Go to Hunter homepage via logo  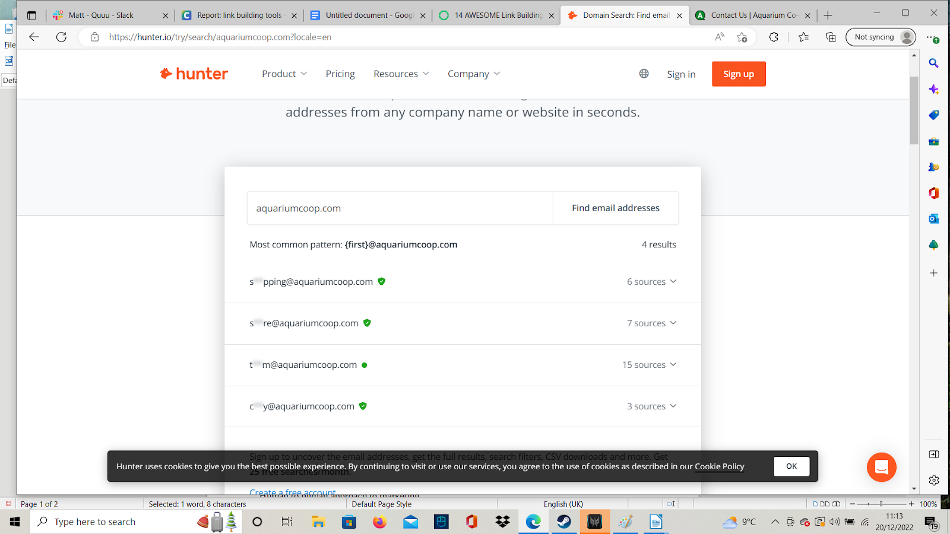194,74
